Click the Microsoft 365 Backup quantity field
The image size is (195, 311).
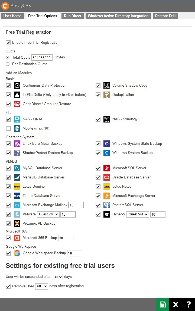pos(66,238)
